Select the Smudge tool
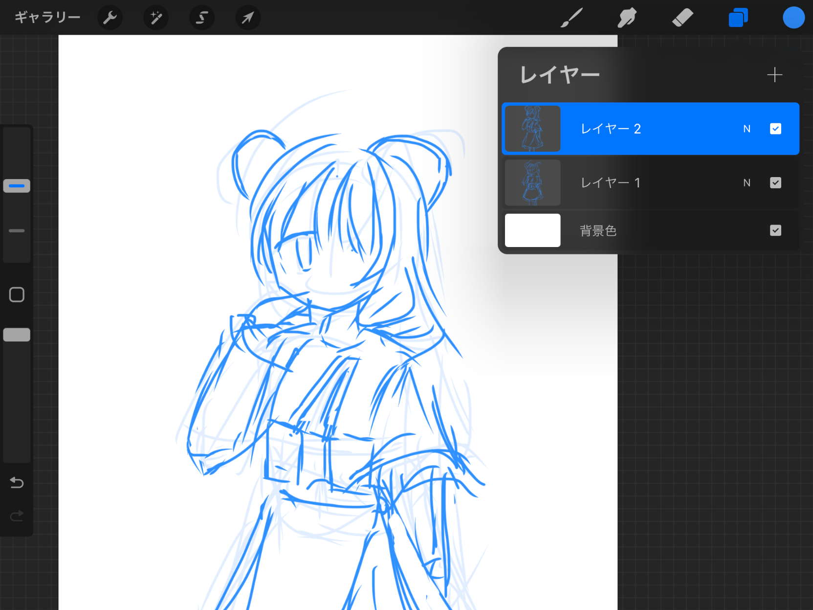Viewport: 813px width, 610px height. pos(627,18)
